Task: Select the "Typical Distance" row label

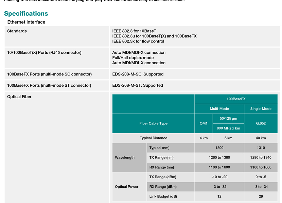Action: click(154, 138)
